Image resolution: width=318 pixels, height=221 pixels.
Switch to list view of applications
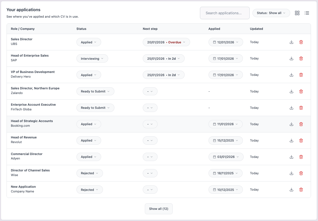pyautogui.click(x=307, y=13)
